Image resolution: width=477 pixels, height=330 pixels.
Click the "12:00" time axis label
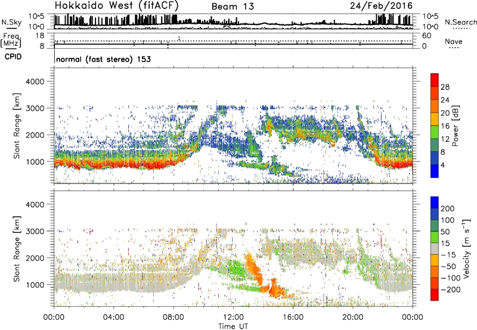(x=233, y=317)
